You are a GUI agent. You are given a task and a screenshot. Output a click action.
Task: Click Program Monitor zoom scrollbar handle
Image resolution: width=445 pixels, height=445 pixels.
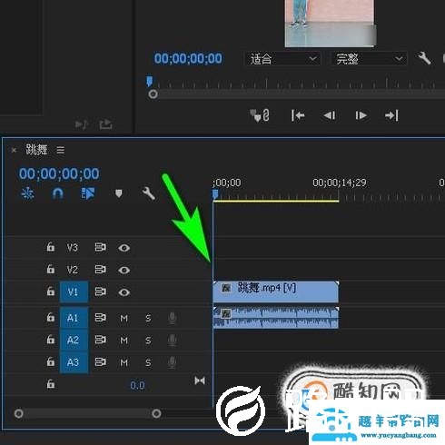153,94
